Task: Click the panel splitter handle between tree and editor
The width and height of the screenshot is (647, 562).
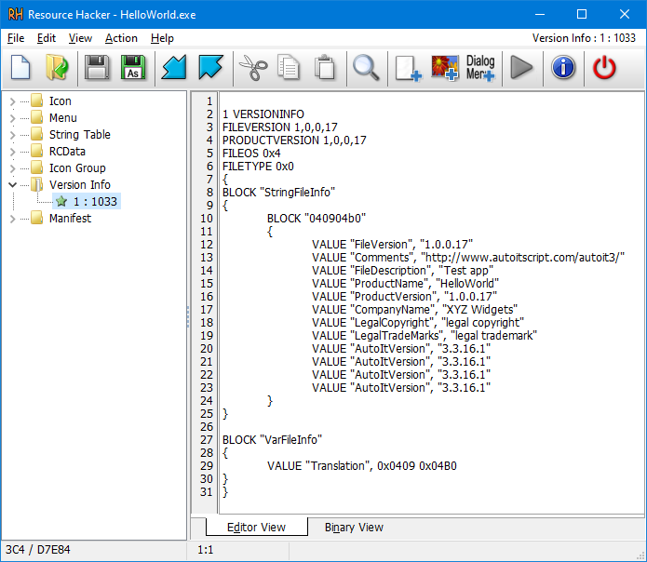Action: (188, 316)
